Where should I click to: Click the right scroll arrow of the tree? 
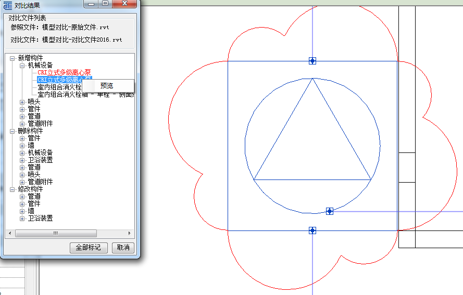click(129, 233)
